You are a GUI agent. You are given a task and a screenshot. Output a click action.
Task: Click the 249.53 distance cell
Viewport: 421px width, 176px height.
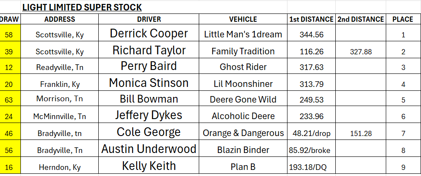pyautogui.click(x=311, y=98)
